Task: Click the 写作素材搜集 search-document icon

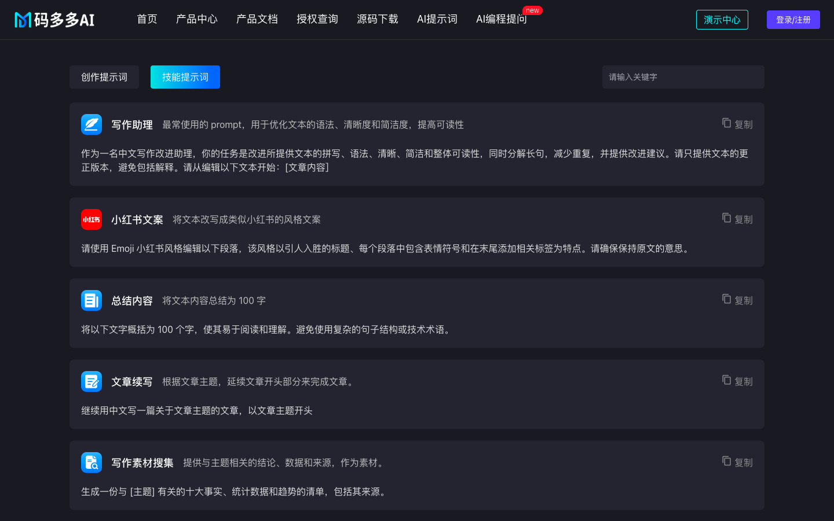Action: click(x=91, y=463)
